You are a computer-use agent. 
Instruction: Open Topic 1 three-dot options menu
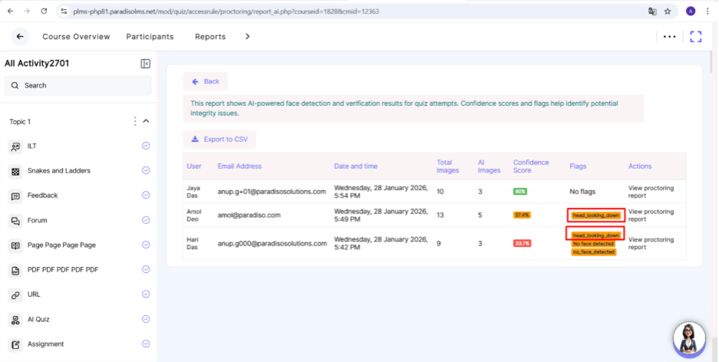pos(135,121)
